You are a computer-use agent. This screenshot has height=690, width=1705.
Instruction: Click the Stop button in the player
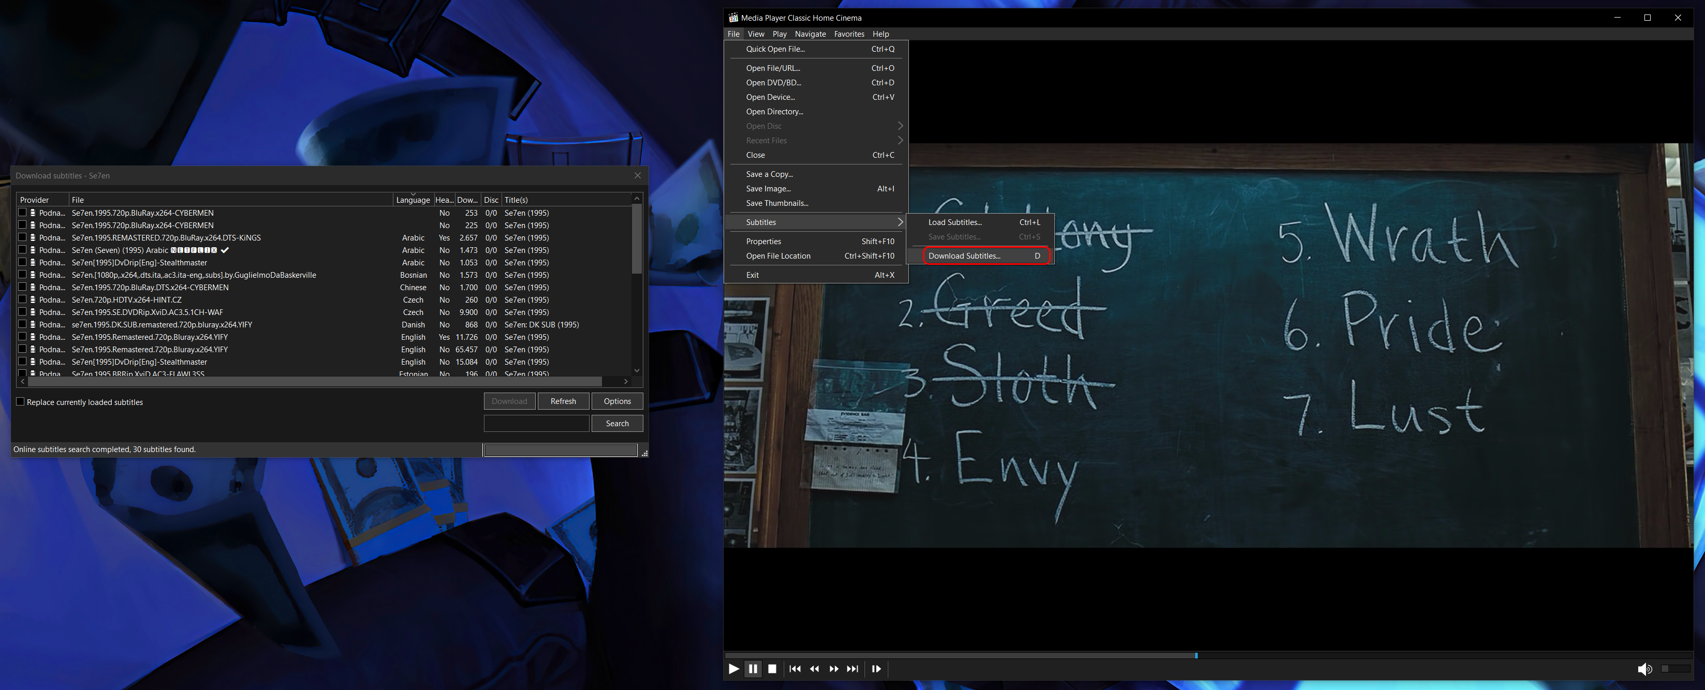coord(772,669)
